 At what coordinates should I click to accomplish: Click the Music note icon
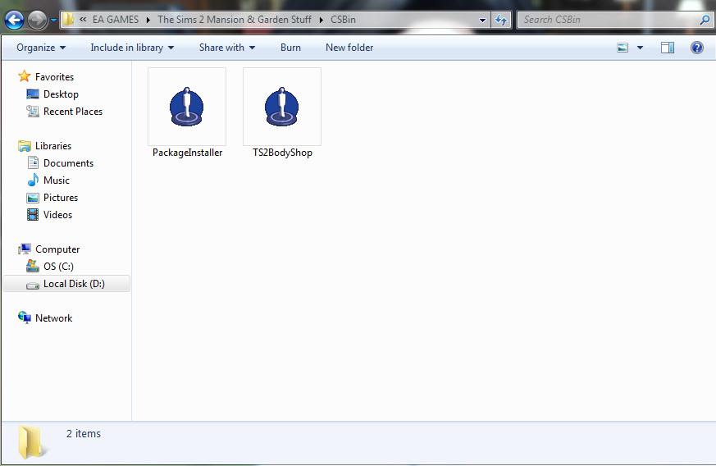tap(33, 180)
